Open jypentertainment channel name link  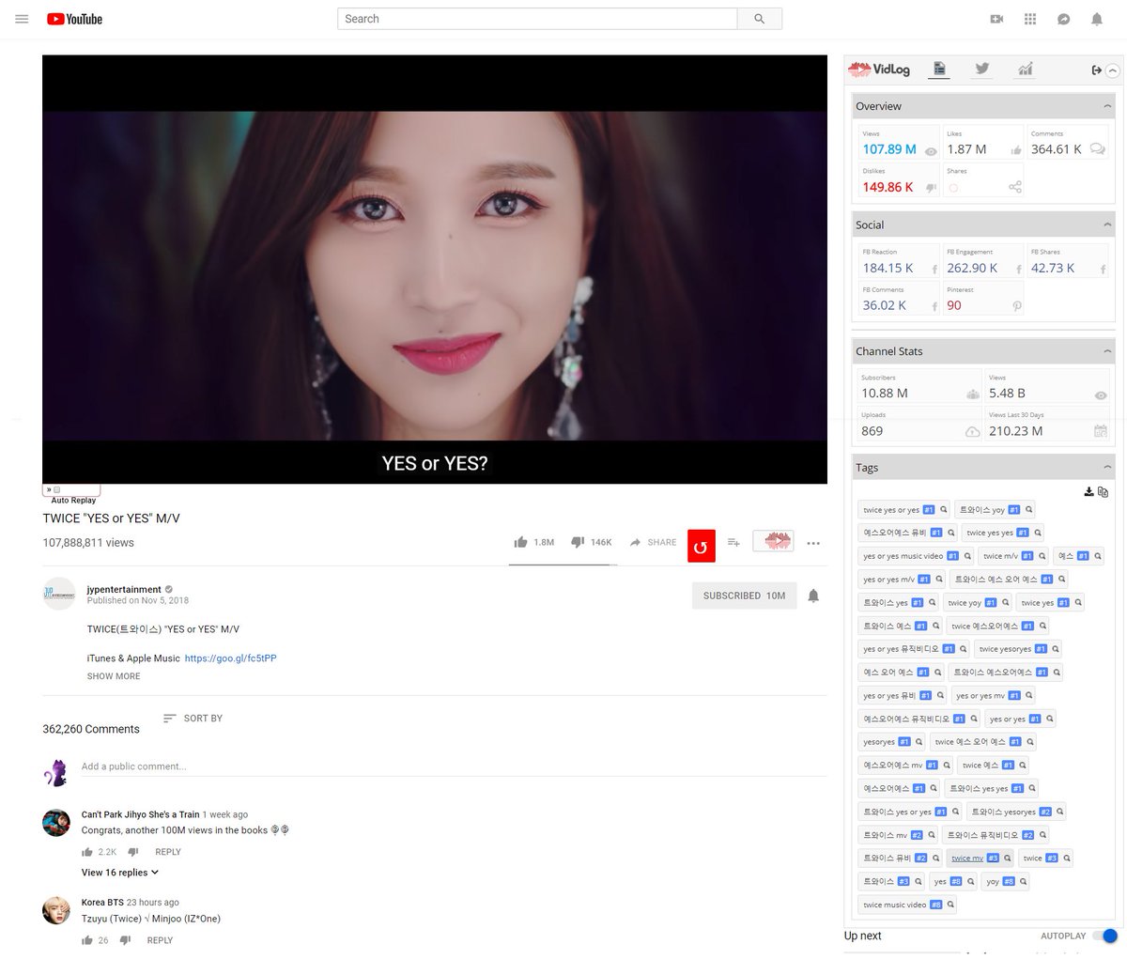pyautogui.click(x=124, y=590)
